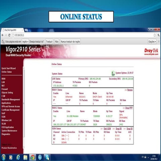Screen dimensions: 161x161
Task: Close the translate bar
Action: tap(159, 42)
